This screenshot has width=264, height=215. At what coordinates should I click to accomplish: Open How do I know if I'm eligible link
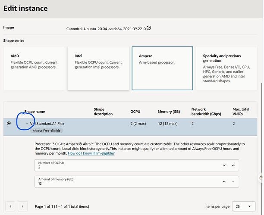pyautogui.click(x=91, y=153)
